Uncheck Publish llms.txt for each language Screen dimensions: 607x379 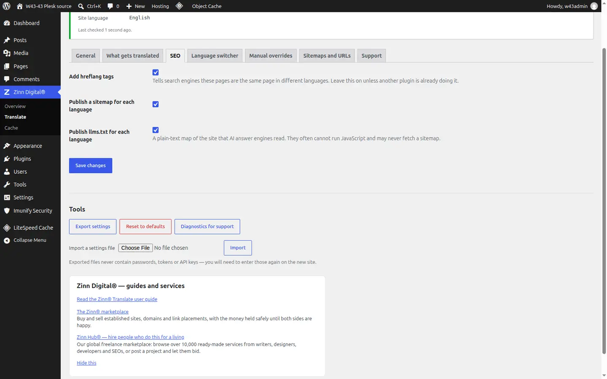click(156, 130)
